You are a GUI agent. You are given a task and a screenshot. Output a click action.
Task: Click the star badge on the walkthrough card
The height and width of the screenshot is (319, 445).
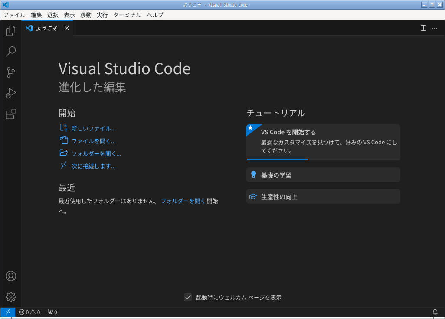[251, 128]
